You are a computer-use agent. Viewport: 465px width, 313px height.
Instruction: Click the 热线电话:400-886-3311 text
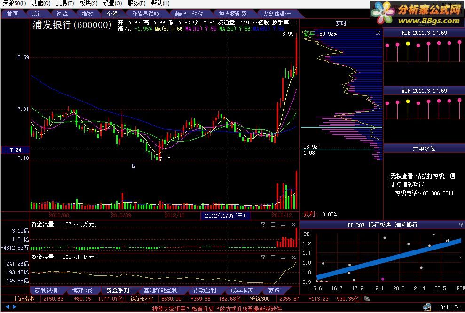pos(424,193)
